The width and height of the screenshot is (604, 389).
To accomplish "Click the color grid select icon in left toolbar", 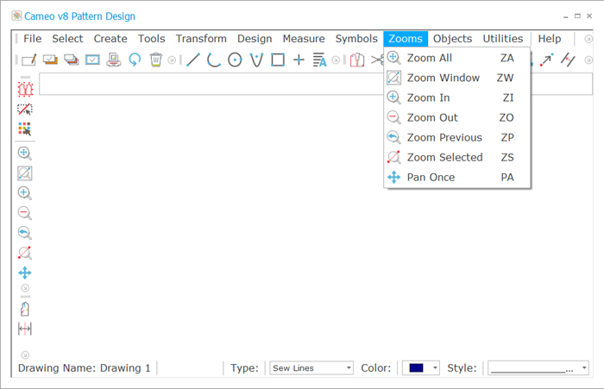I will coord(25,129).
